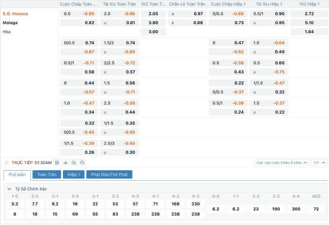
Task: Select 1X2 full-time odds 2.05 for Huesca
Action: (153, 14)
